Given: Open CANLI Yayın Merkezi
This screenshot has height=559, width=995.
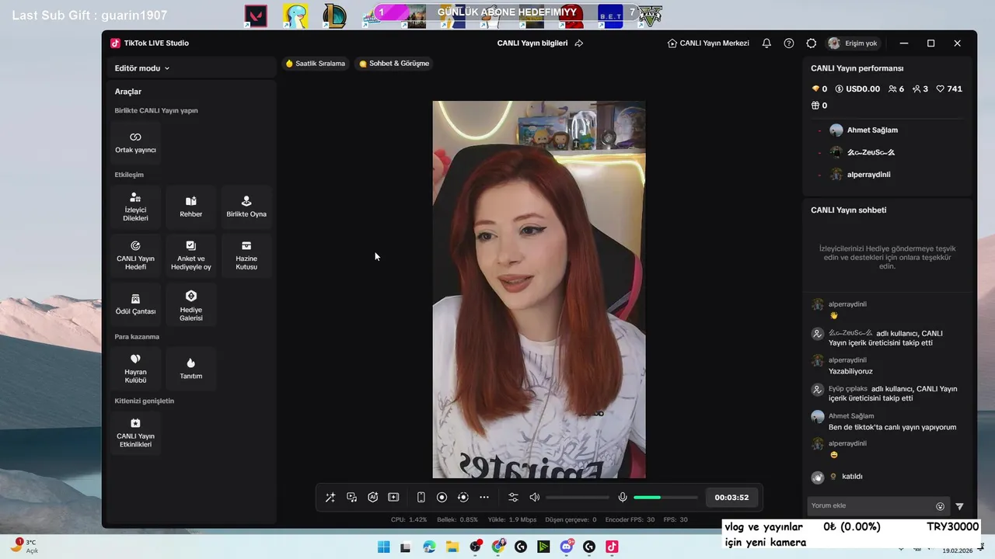Looking at the screenshot, I should coord(708,43).
